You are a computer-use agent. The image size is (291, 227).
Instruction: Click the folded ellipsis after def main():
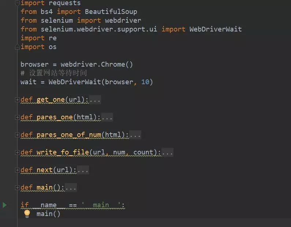point(71,188)
